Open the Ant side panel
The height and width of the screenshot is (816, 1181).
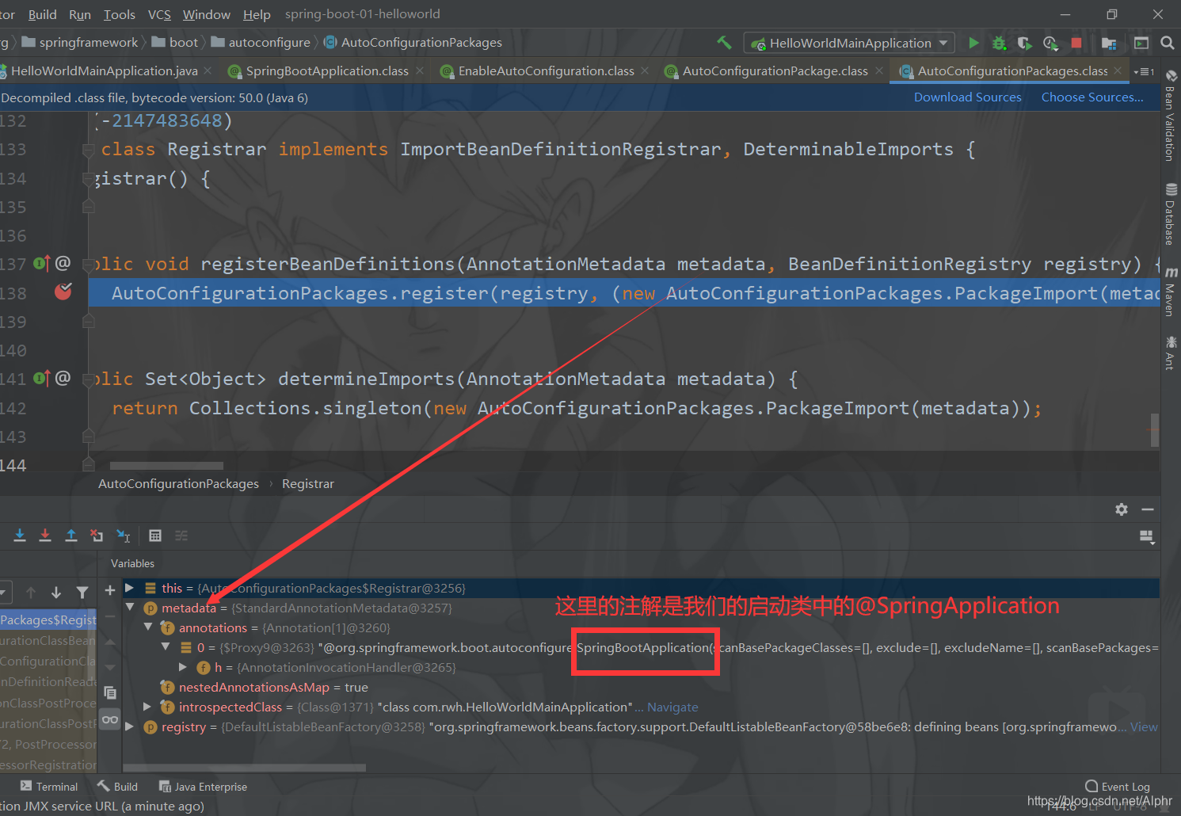click(x=1171, y=353)
